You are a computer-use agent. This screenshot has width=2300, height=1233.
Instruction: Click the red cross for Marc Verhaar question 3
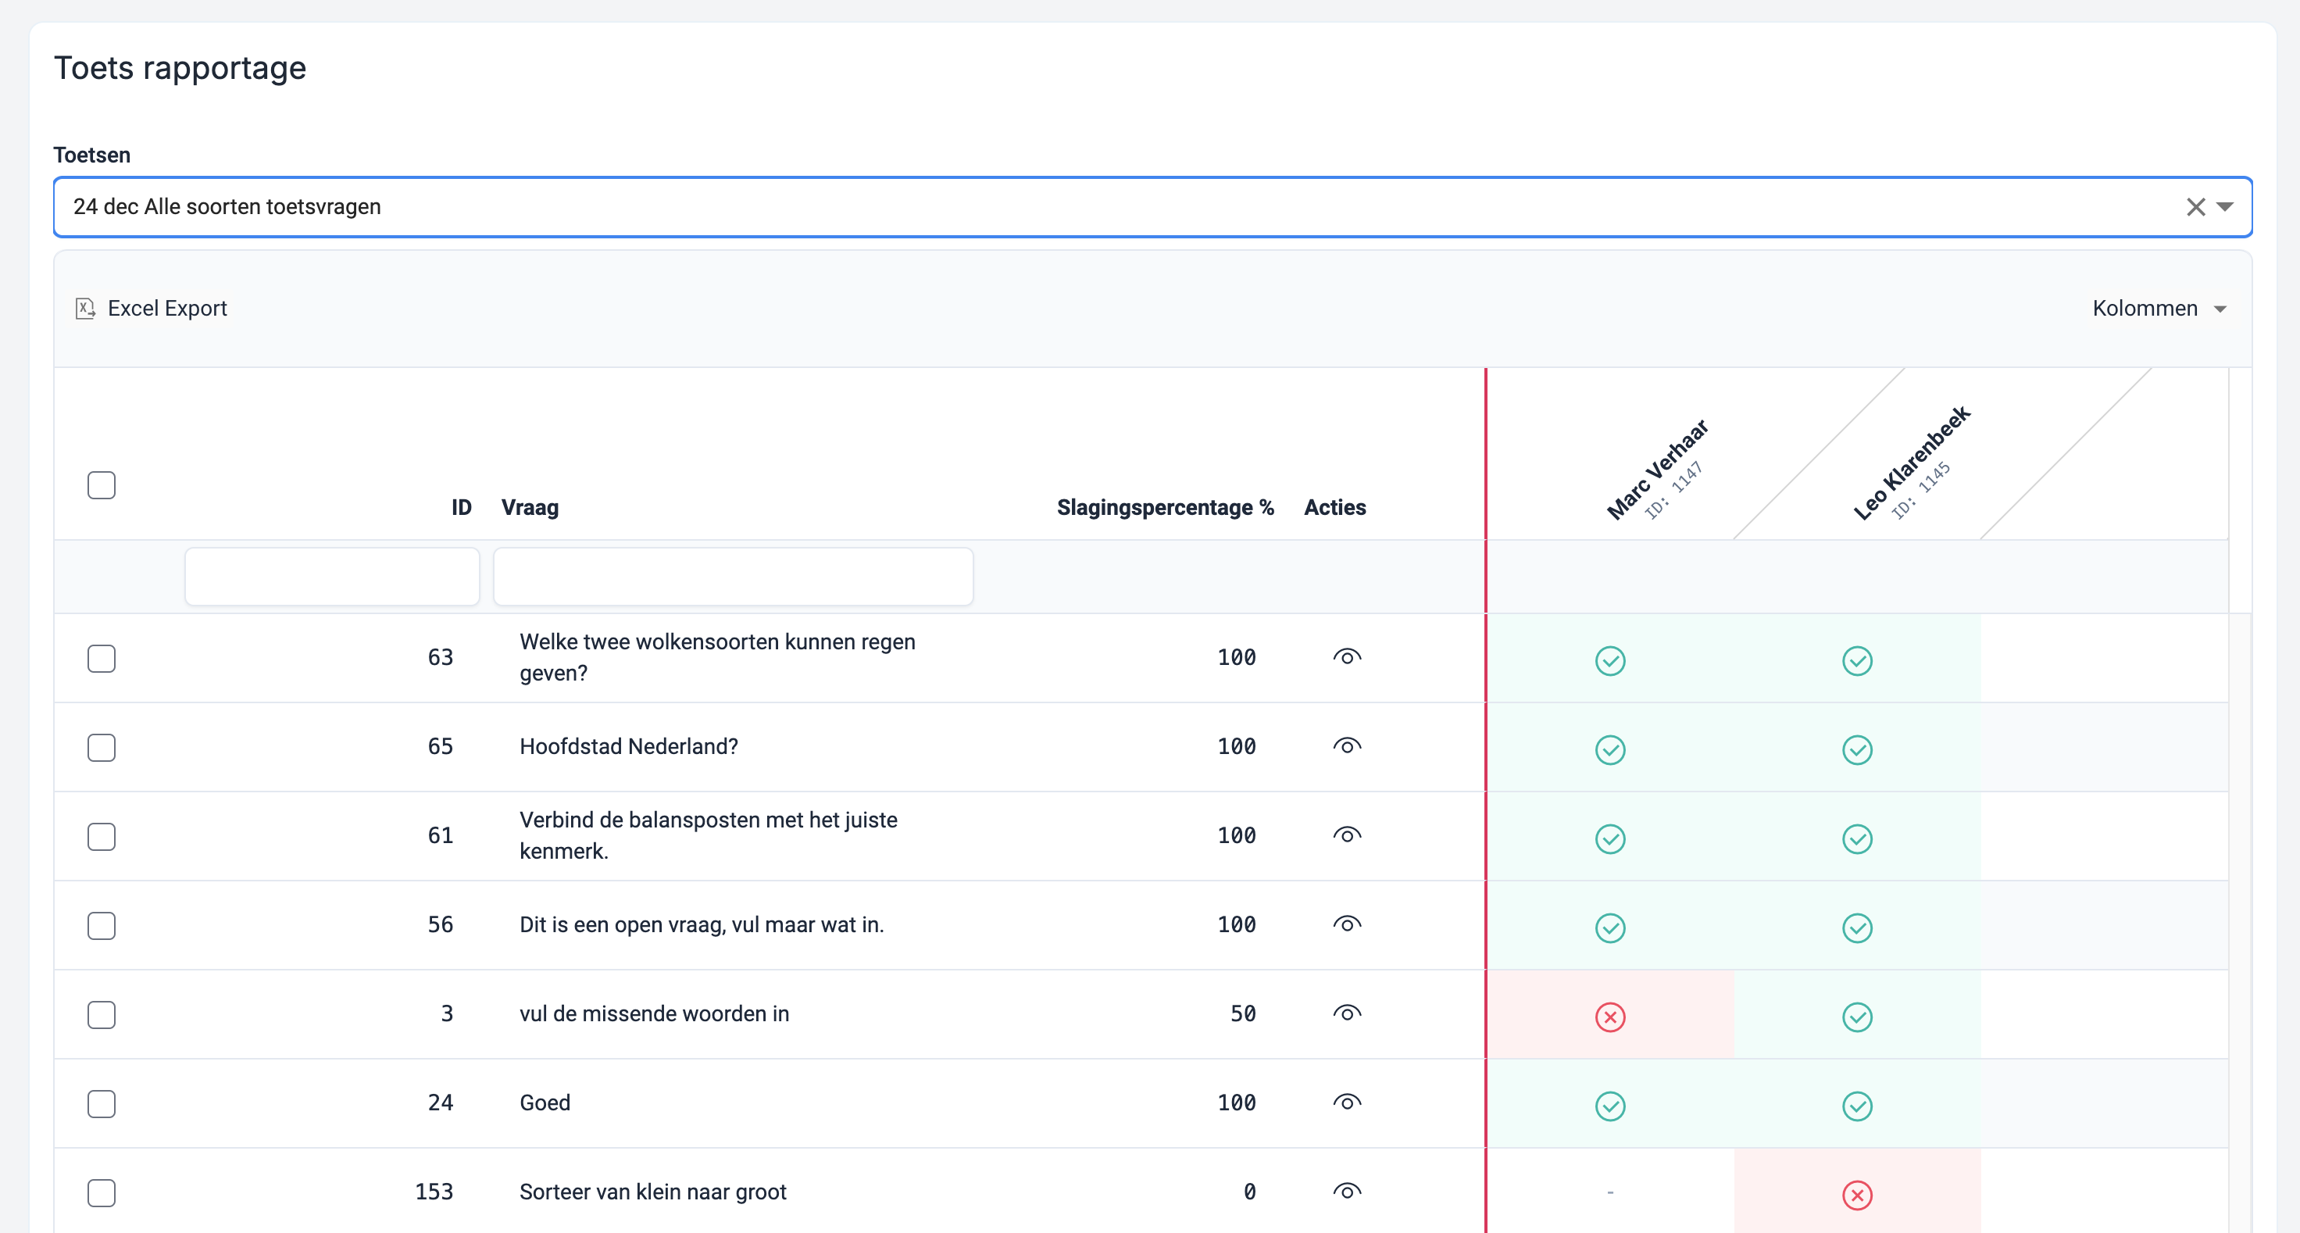[x=1610, y=1017]
